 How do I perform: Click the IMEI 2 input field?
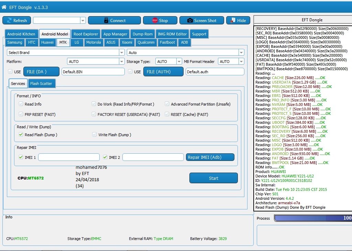(153, 157)
